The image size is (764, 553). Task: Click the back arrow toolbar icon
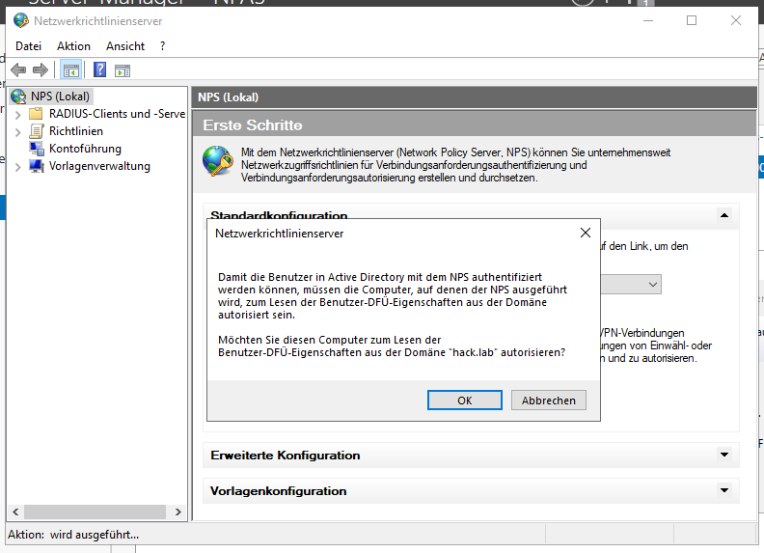[18, 69]
